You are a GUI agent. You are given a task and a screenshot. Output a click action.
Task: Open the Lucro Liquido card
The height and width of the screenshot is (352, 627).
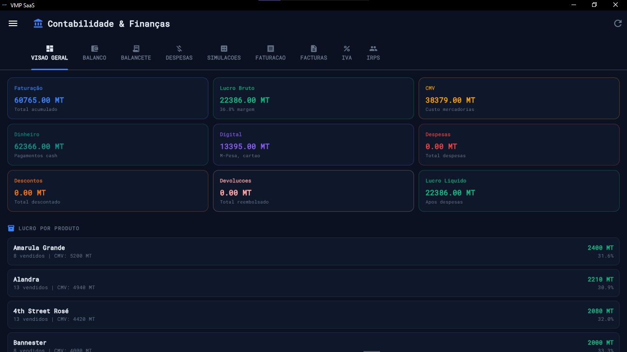click(519, 191)
